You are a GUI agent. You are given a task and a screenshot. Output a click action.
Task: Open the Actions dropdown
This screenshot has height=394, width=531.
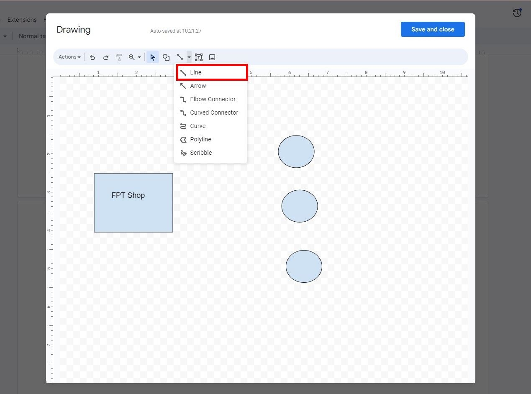pyautogui.click(x=69, y=57)
